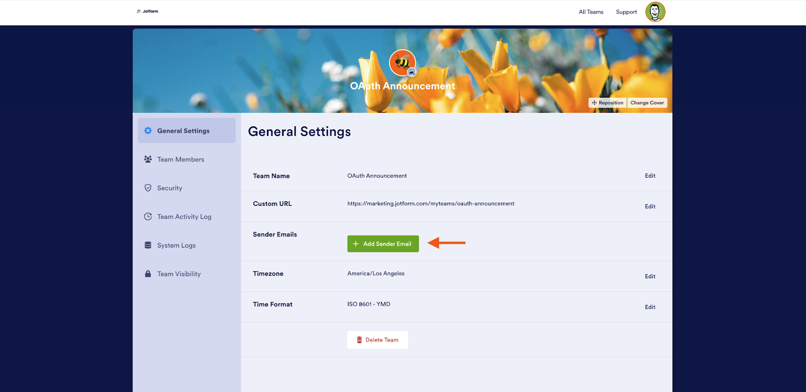Click the 'OAuth Announcement' team name value
Image resolution: width=806 pixels, height=392 pixels.
click(377, 176)
